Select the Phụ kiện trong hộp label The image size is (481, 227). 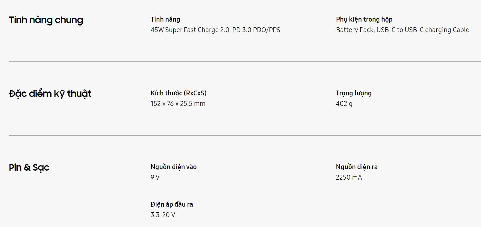[364, 19]
